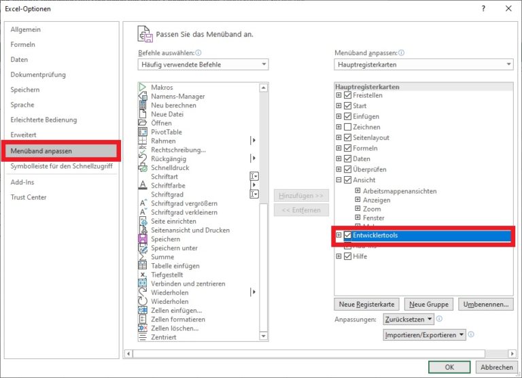Select the PivotTable icon
522x378 pixels.
click(143, 132)
